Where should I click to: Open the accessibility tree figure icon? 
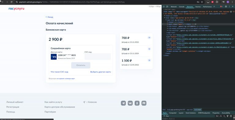[231, 12]
